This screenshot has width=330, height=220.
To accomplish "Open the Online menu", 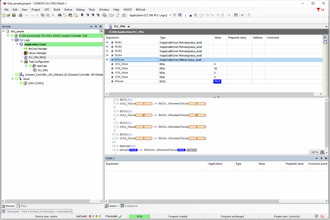I will 68,10.
